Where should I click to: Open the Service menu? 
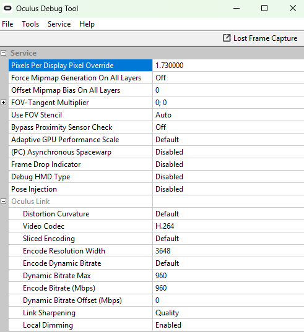[59, 24]
